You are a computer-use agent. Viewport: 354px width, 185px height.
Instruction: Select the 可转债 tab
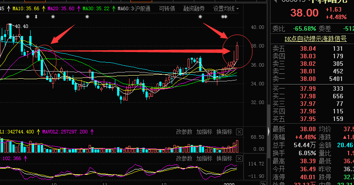coord(167,8)
